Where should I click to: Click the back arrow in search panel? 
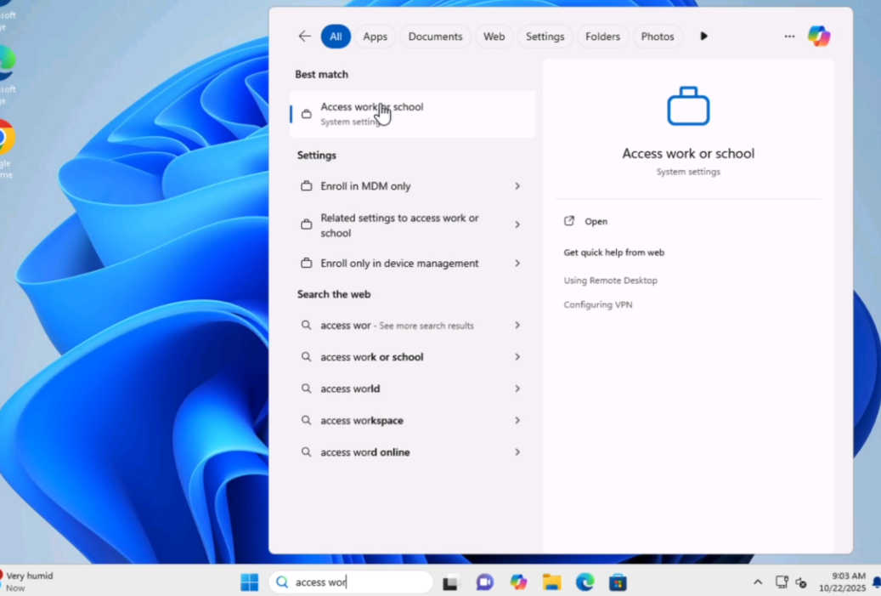click(x=304, y=37)
